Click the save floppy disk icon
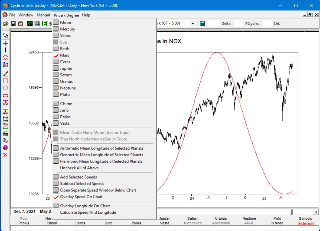This screenshot has width=320, height=231. pyautogui.click(x=13, y=24)
